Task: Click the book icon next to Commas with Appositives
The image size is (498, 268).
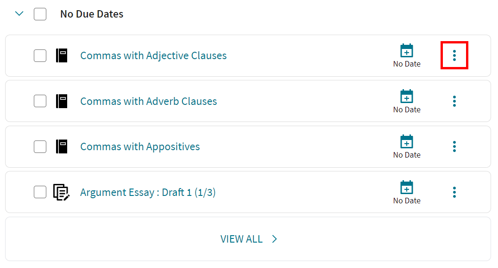Action: [x=62, y=146]
